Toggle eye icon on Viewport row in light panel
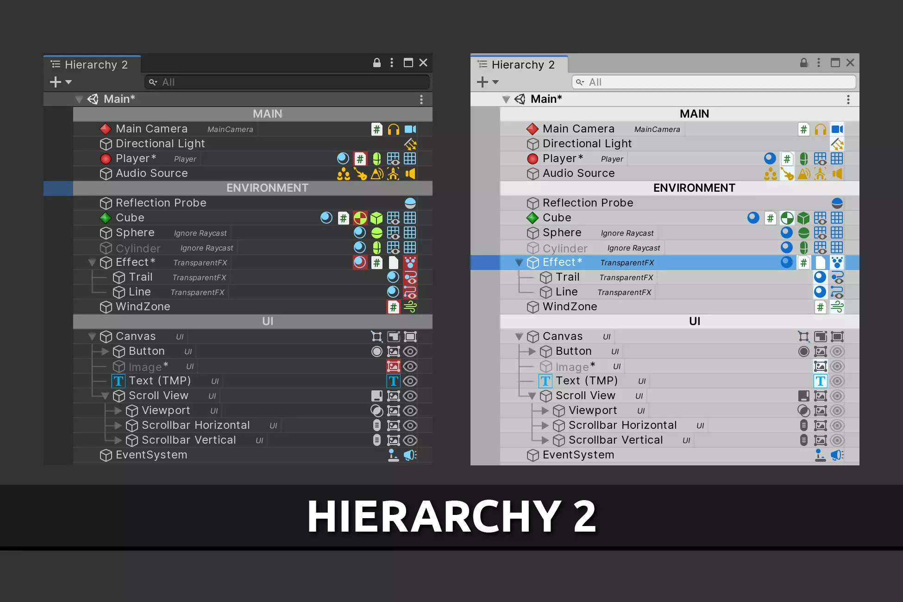This screenshot has height=602, width=903. (837, 411)
